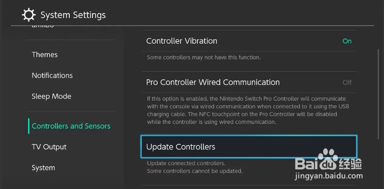Click the 'Update connected controllers' description
The image size is (384, 189).
coord(186,163)
